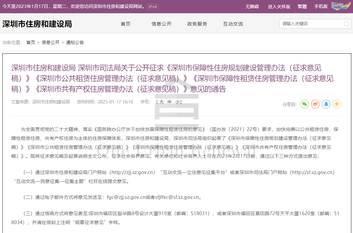Open the 互动交流 navigation menu
Viewport: 353px width, 233px height.
233,24
